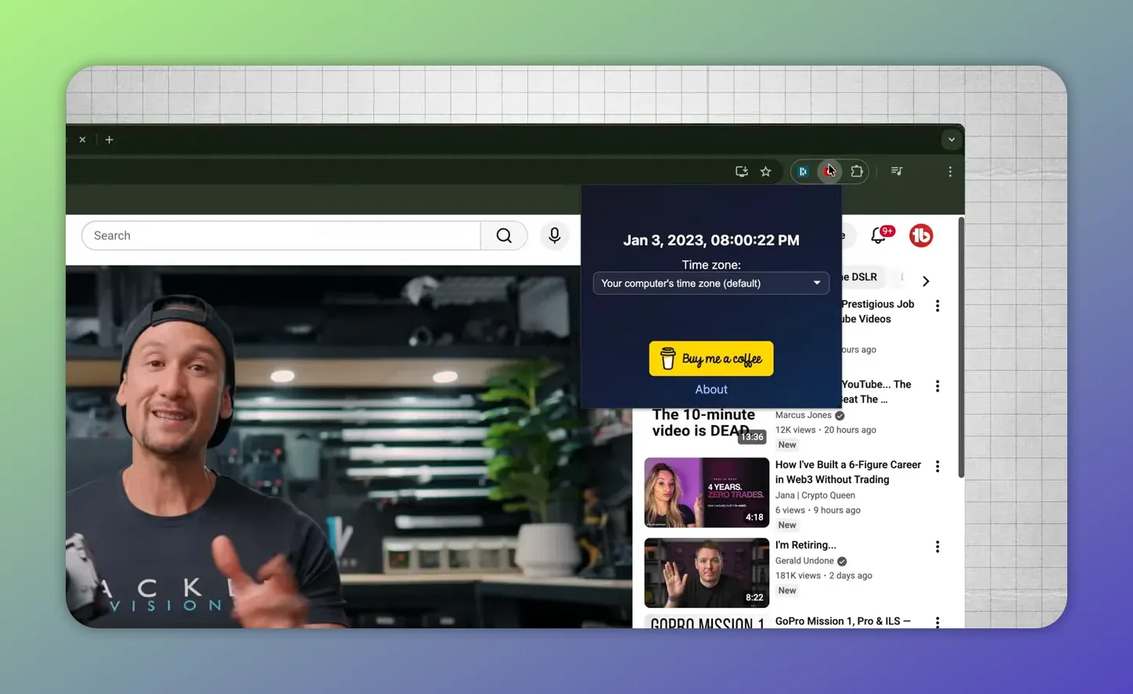Open How I've Built a 6-Figure Career title

pyautogui.click(x=848, y=472)
